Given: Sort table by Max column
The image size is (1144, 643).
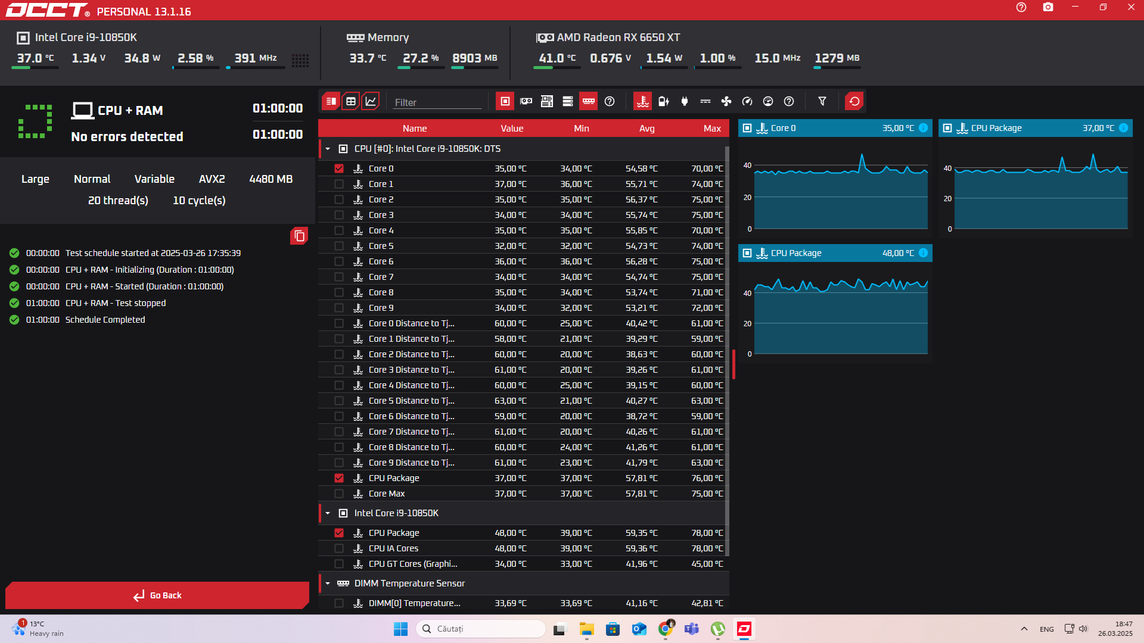Looking at the screenshot, I should point(712,129).
